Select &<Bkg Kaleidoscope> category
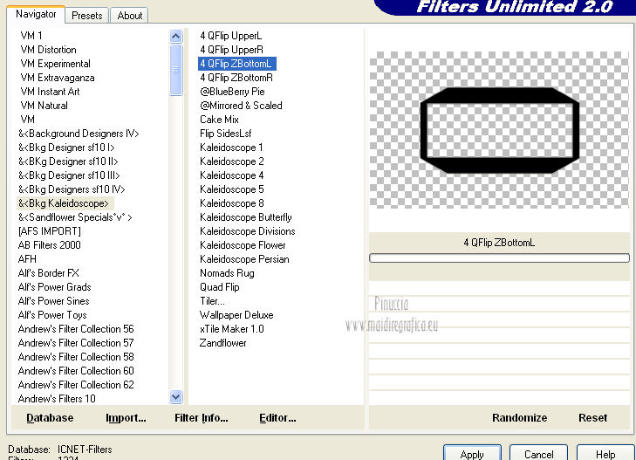This screenshot has height=460, width=636. click(64, 203)
